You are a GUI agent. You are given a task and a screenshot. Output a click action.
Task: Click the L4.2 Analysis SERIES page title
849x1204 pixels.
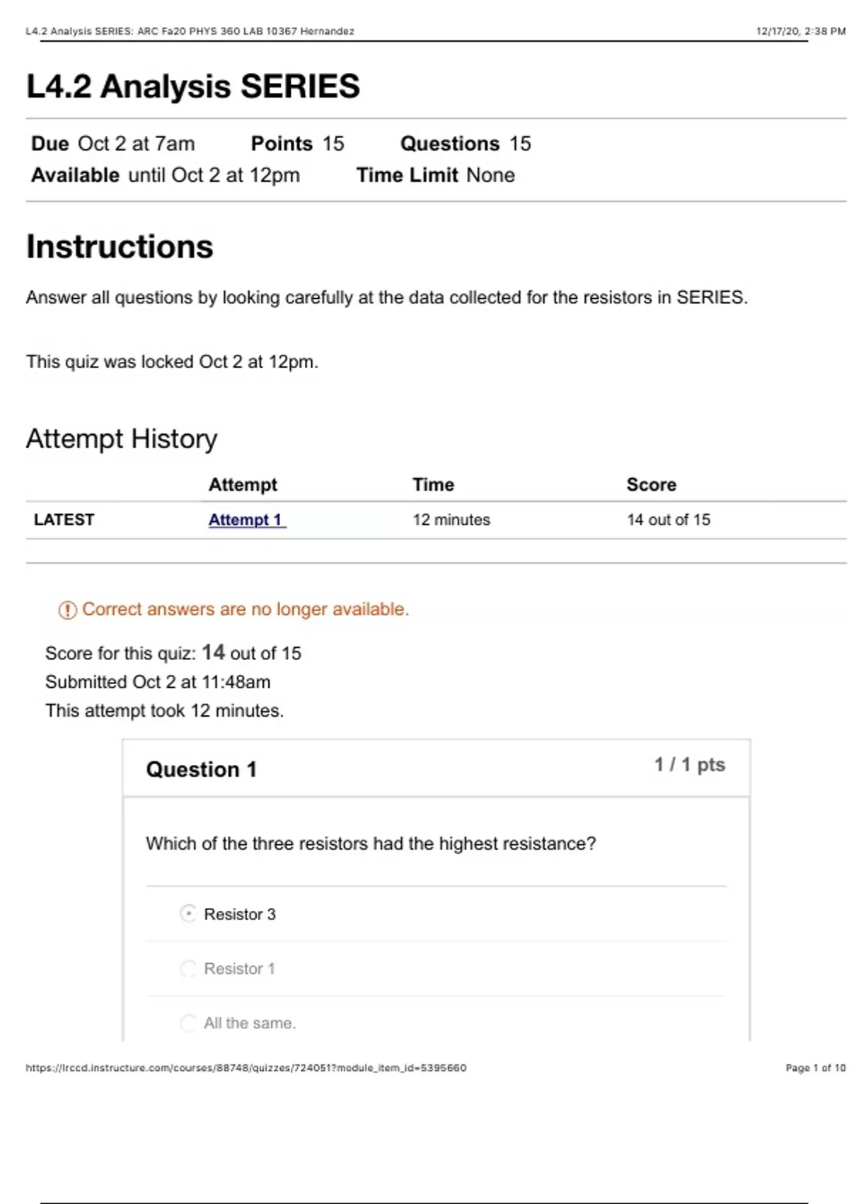193,86
